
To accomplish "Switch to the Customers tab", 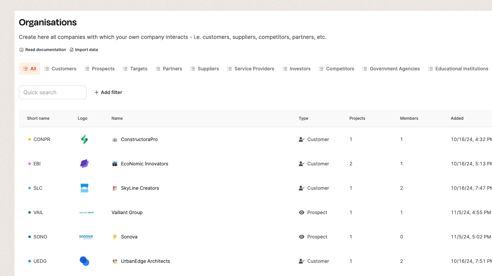I will coord(60,69).
